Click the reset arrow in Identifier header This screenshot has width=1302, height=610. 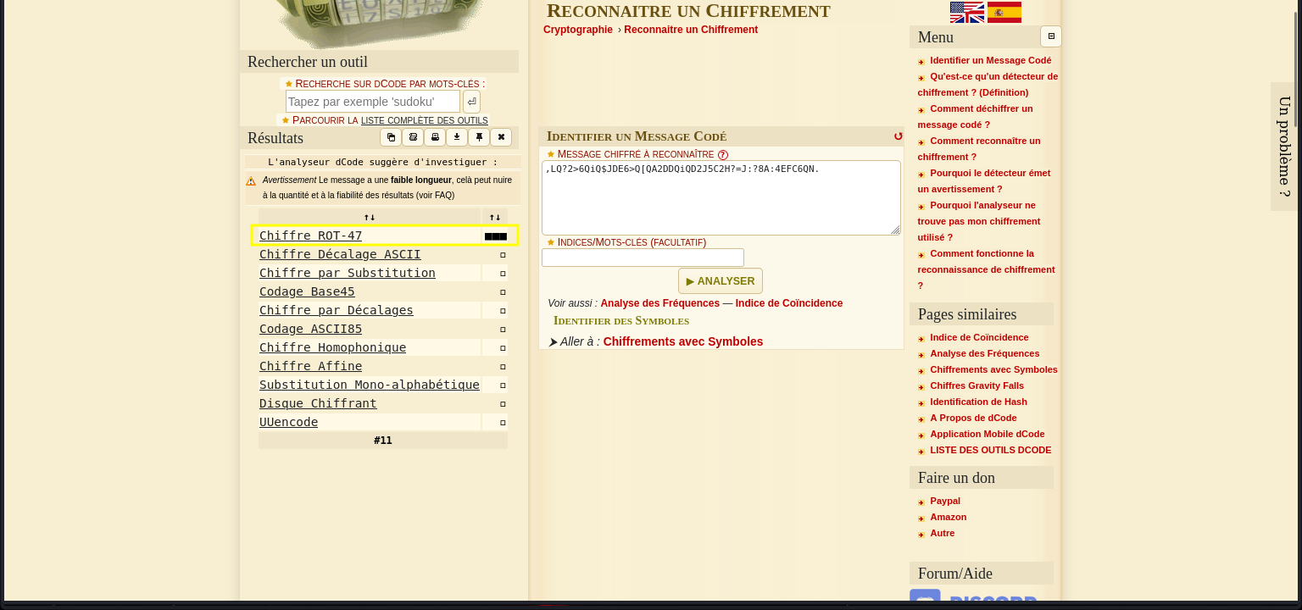(898, 136)
